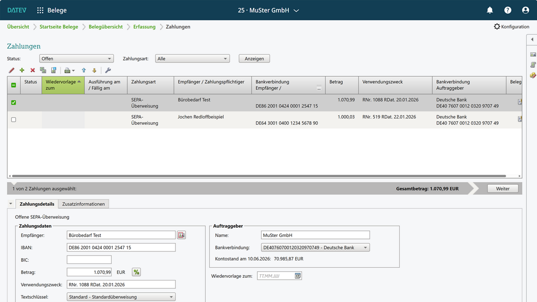Open document scroll icon in right sidebar
Screen dimensions: 537x302
[533, 64]
